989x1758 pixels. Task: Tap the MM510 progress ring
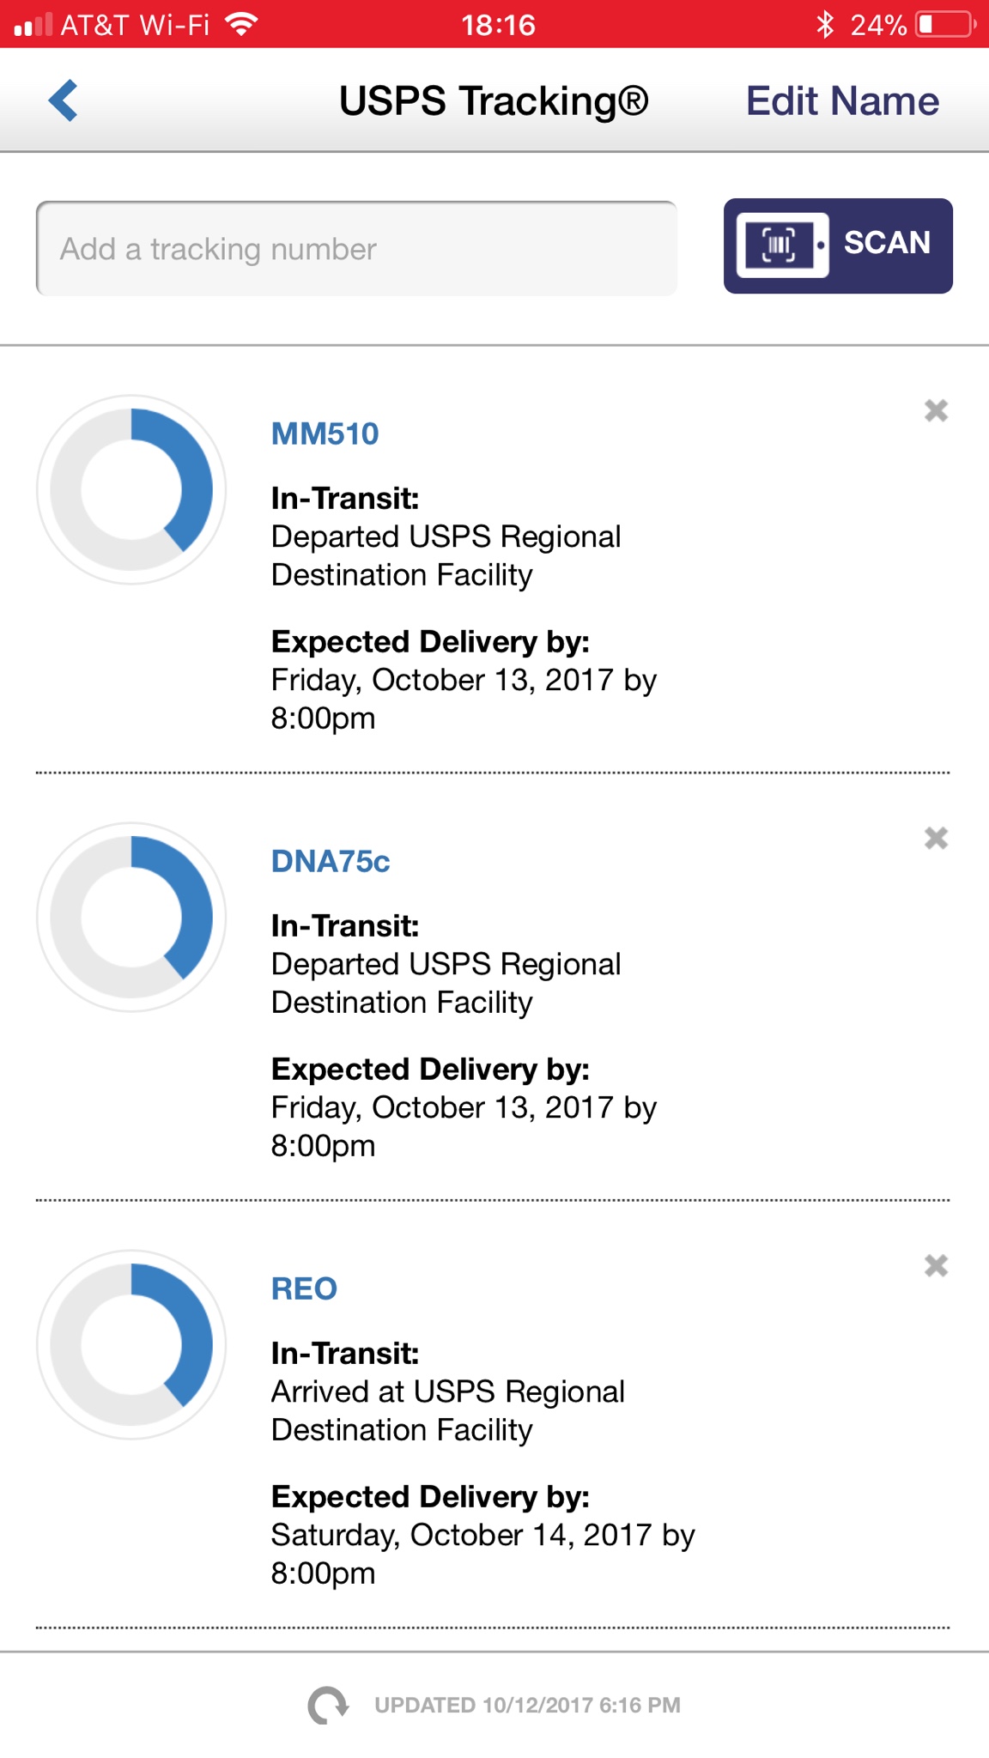[x=131, y=490]
